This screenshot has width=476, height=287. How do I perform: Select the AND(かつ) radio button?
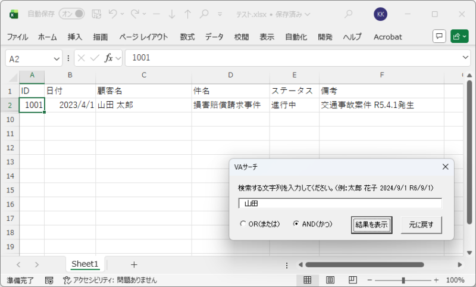[x=296, y=224]
